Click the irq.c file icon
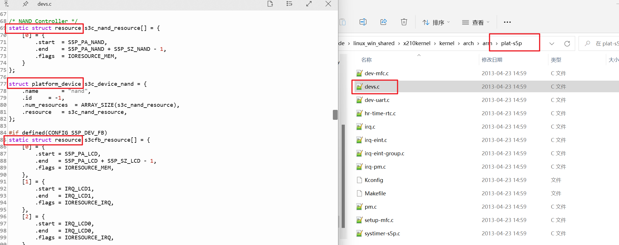 tap(359, 127)
